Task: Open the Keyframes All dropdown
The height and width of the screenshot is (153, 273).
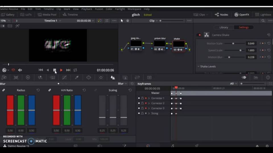Action: click(x=233, y=84)
